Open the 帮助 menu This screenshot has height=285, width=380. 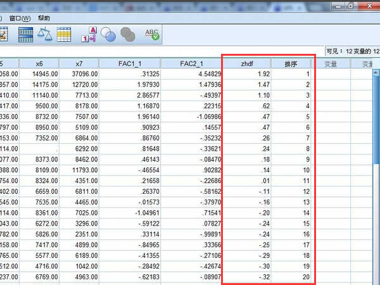click(44, 18)
